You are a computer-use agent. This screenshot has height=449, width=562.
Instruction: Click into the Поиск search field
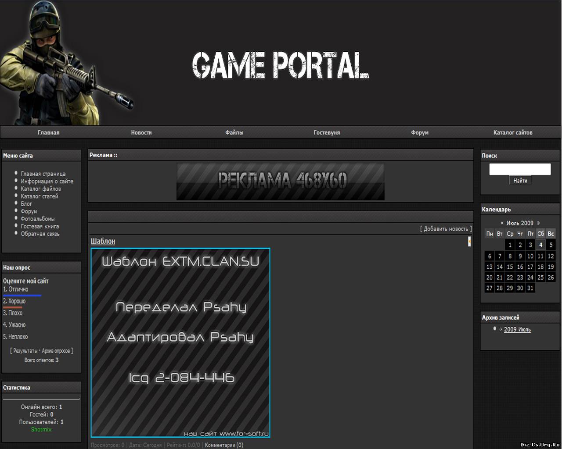[x=520, y=169]
